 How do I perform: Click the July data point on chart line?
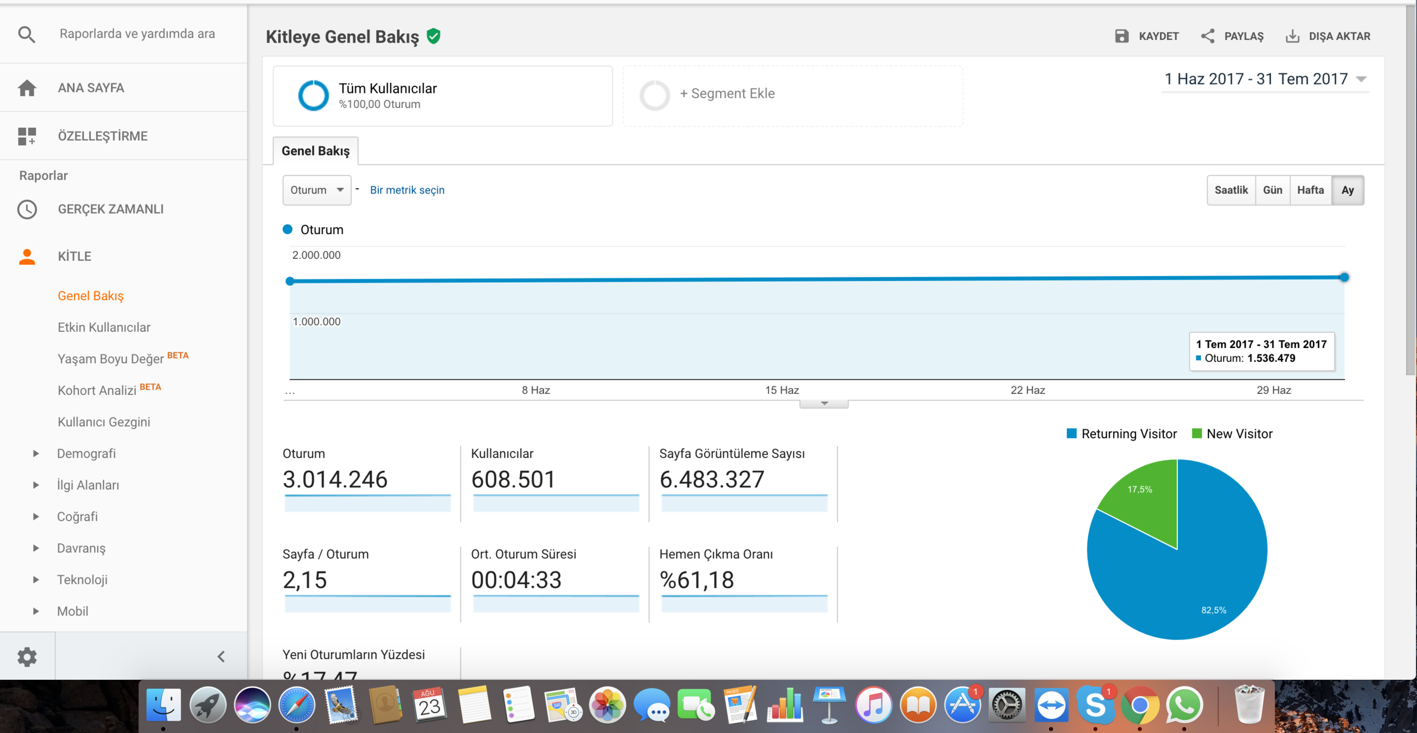pos(1344,277)
